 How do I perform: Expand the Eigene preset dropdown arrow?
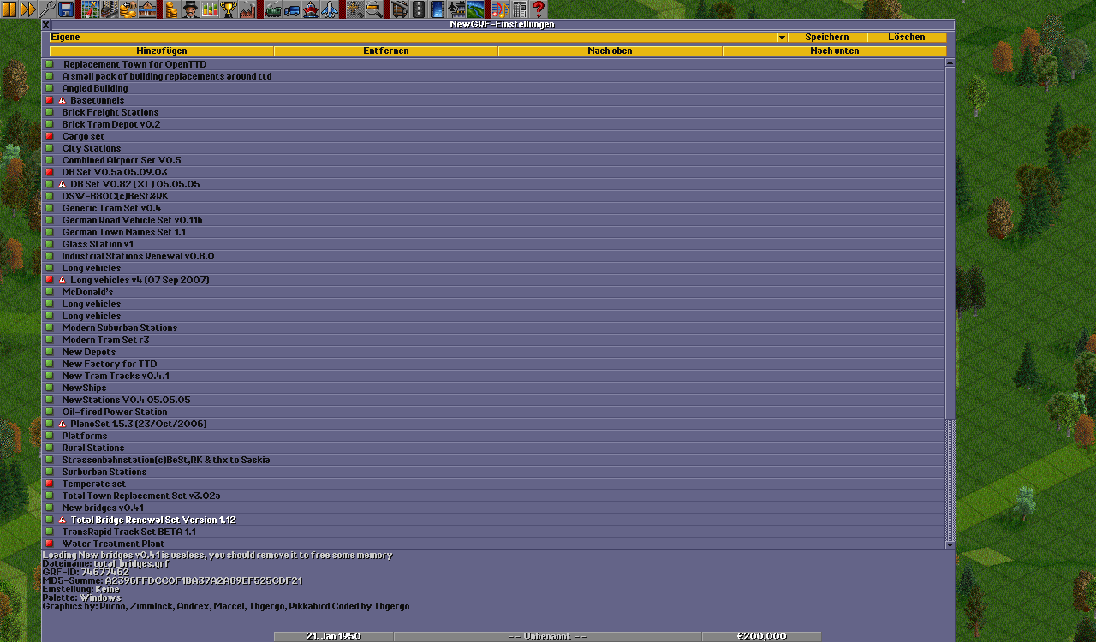[782, 38]
